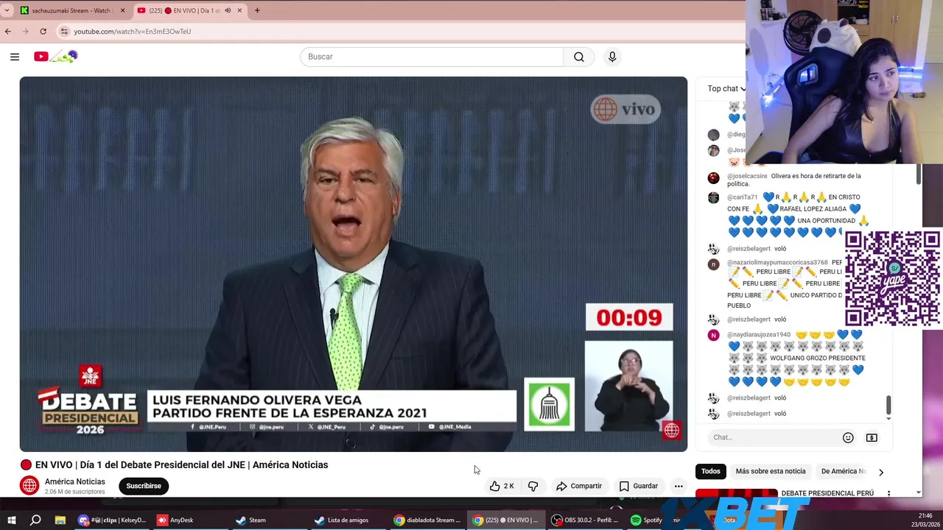Open América Noticias channel name link
943x530 pixels.
75,481
